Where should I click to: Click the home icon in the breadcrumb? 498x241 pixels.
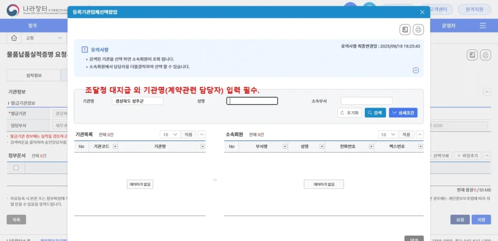coord(14,38)
